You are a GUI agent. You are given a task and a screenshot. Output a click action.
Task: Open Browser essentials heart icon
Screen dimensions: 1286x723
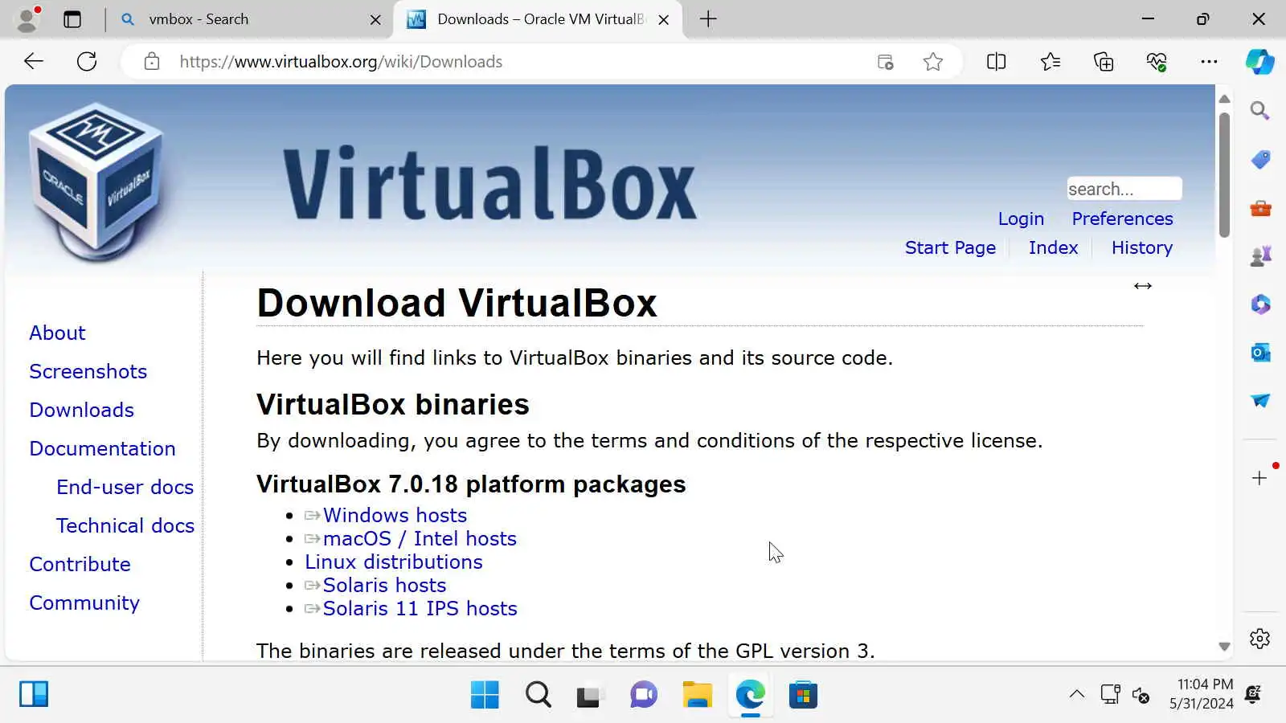tap(1157, 62)
